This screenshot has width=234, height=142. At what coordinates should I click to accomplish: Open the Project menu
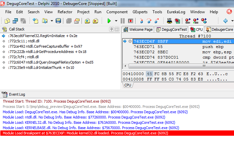pyautogui.click(x=83, y=12)
